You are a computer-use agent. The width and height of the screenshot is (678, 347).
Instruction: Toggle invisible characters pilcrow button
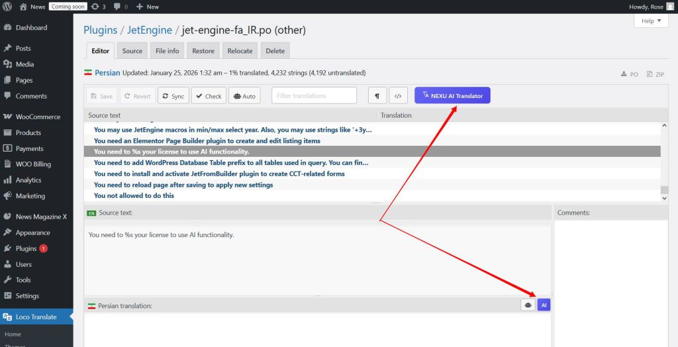pos(377,96)
